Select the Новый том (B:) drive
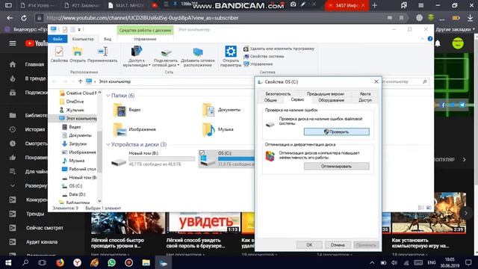This screenshot has height=269, width=478. [152, 158]
